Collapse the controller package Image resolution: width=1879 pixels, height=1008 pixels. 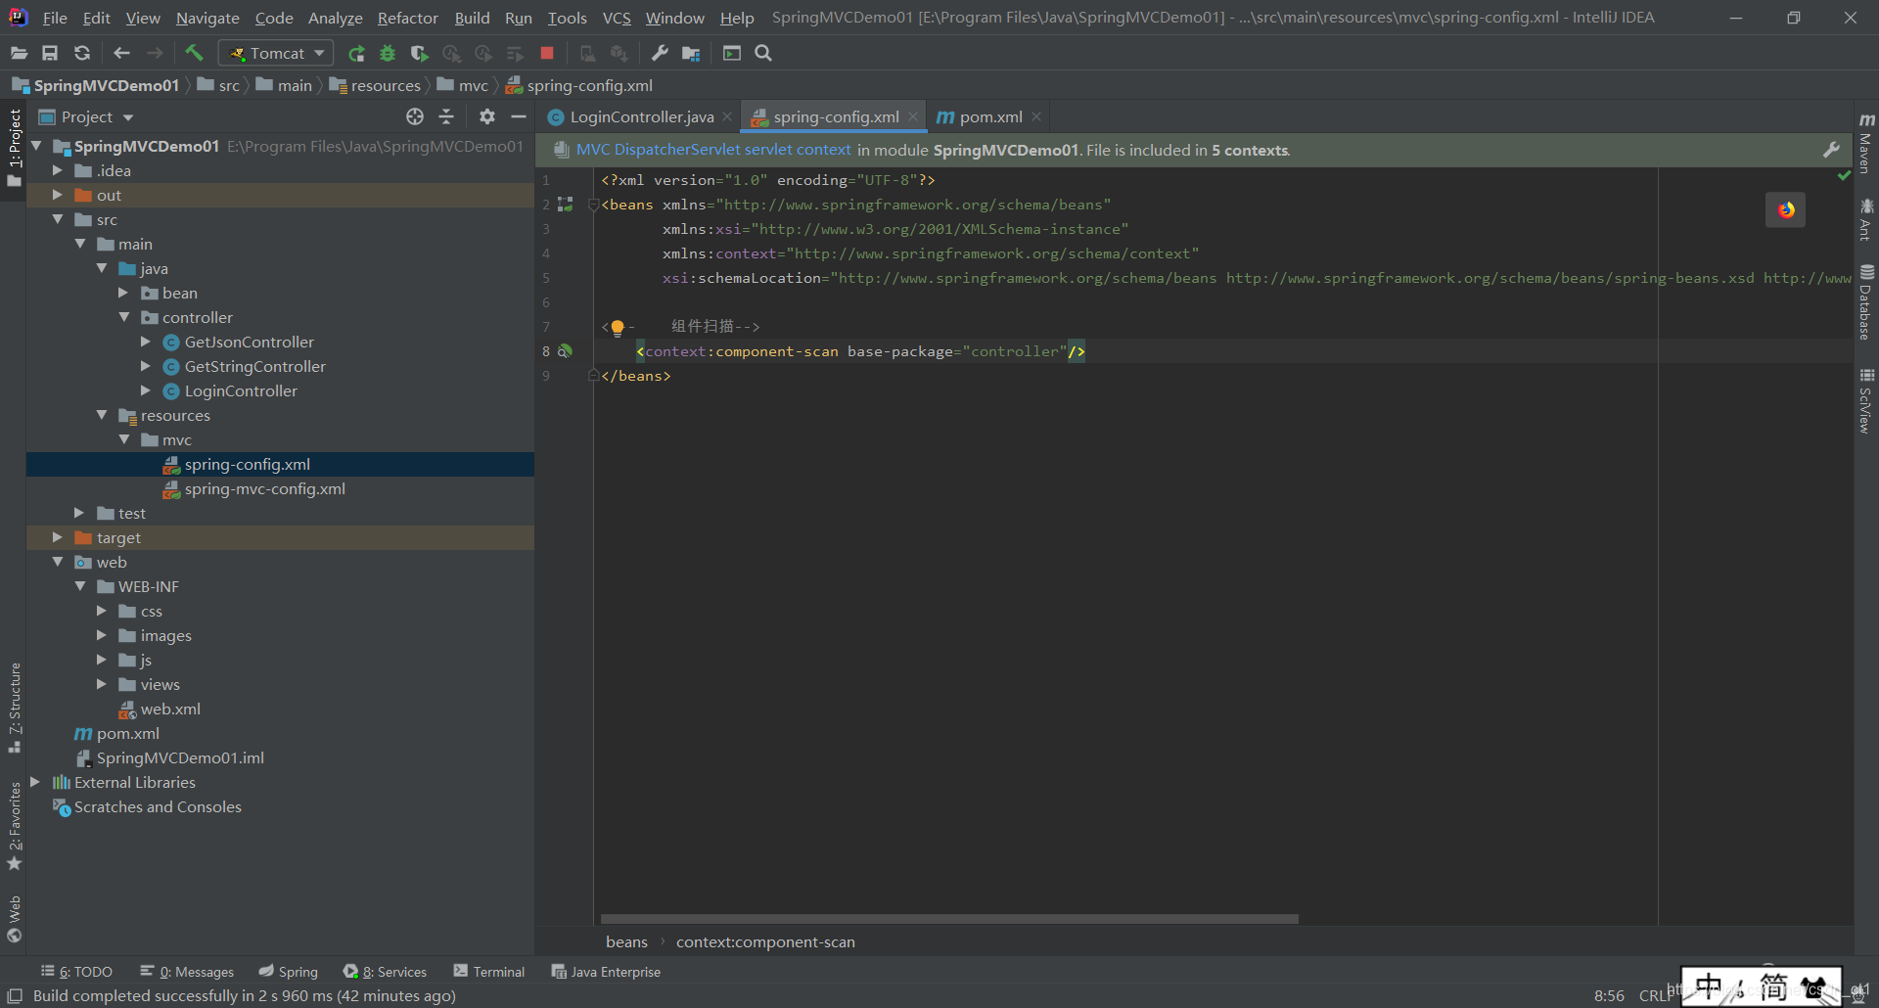point(123,317)
